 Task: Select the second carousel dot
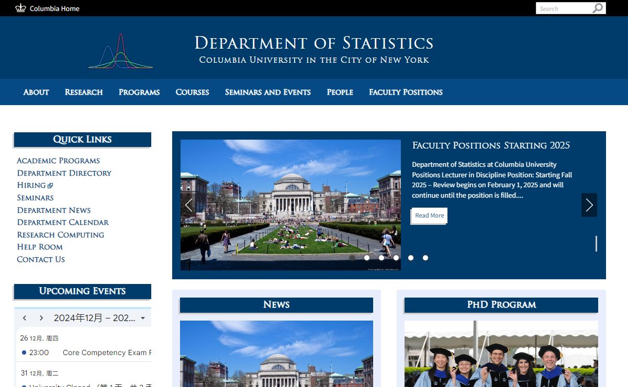[x=367, y=258]
